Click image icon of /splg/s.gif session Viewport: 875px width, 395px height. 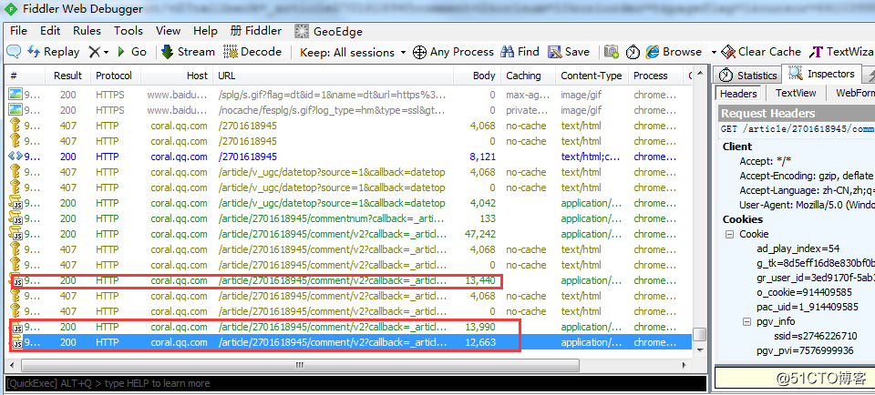[x=15, y=95]
